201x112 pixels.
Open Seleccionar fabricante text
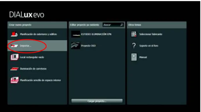point(151,34)
